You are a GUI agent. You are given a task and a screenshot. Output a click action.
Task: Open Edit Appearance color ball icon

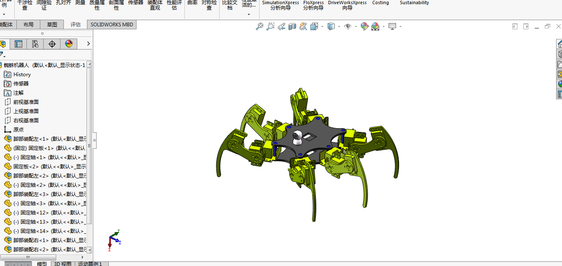tap(365, 26)
